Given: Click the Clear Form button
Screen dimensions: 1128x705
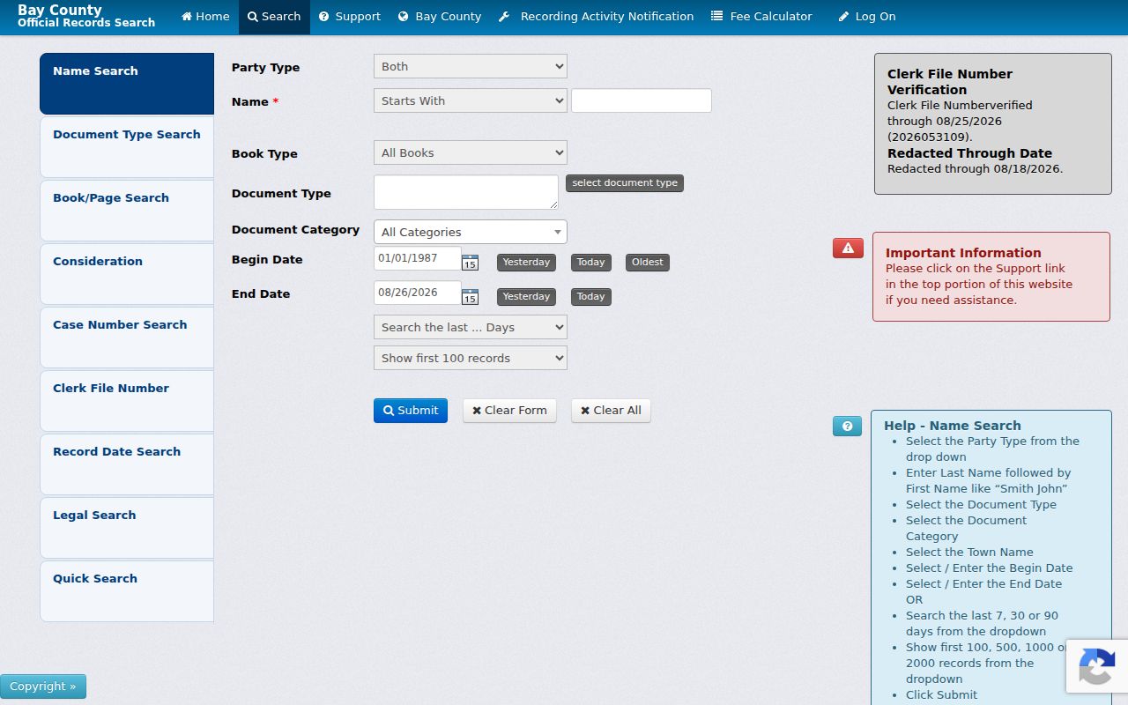Looking at the screenshot, I should [x=509, y=411].
